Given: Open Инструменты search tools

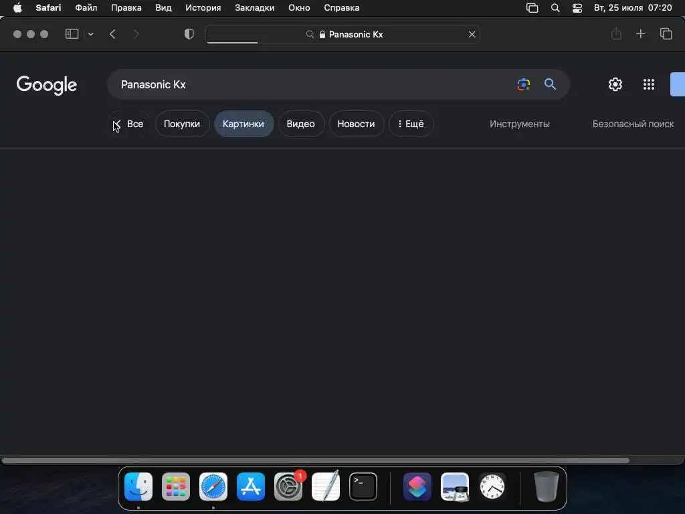Looking at the screenshot, I should tap(519, 124).
